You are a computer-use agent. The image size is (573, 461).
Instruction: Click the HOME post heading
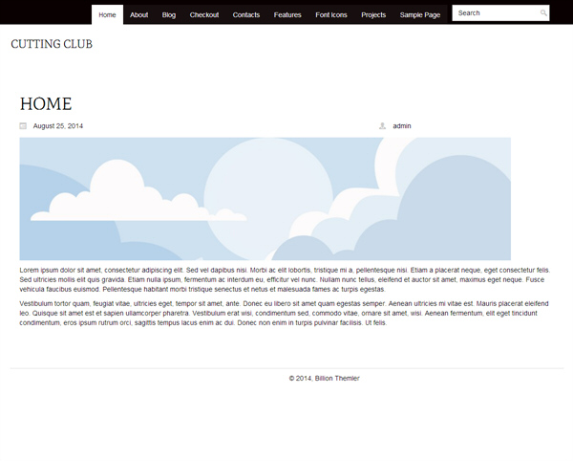[46, 104]
